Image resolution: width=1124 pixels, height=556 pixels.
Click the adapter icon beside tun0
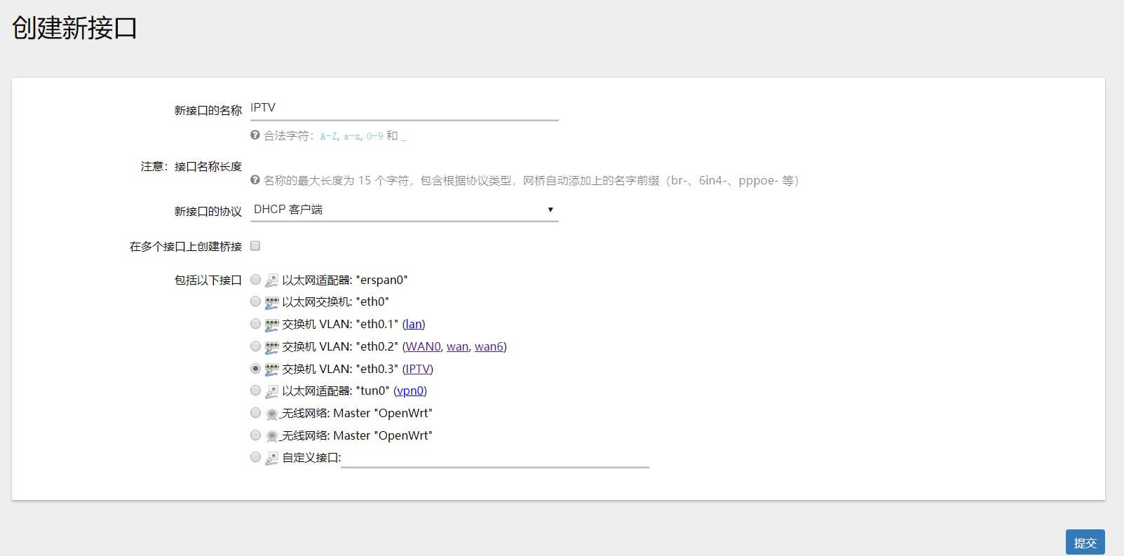pyautogui.click(x=271, y=391)
